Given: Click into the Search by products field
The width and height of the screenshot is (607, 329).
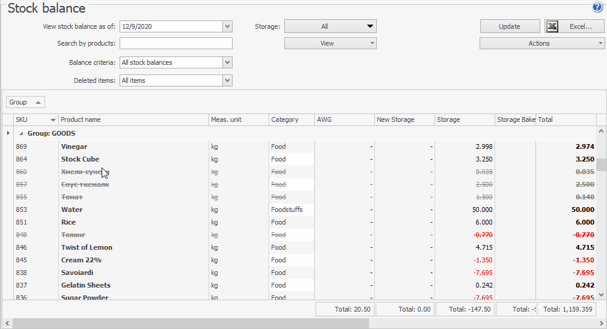Looking at the screenshot, I should [175, 43].
